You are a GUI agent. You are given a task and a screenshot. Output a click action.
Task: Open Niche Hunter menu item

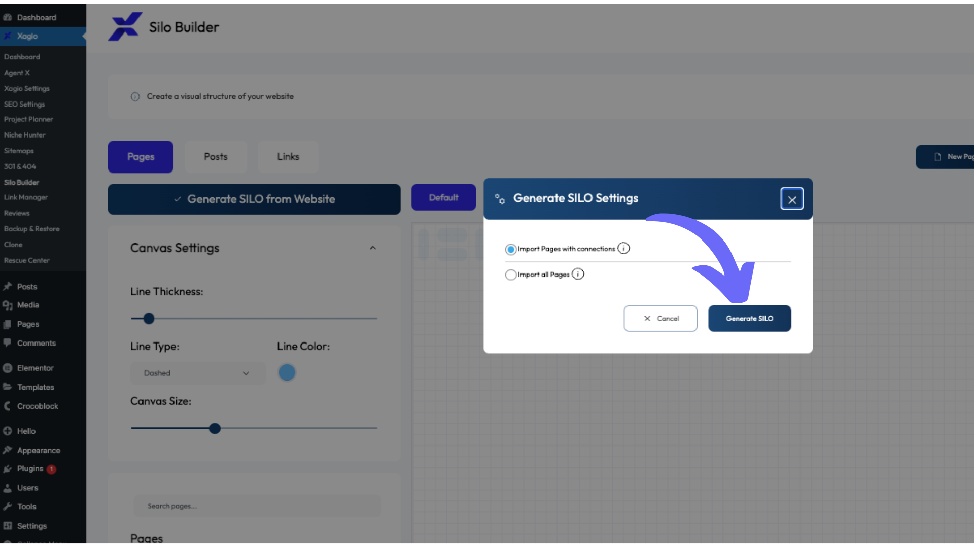(25, 135)
